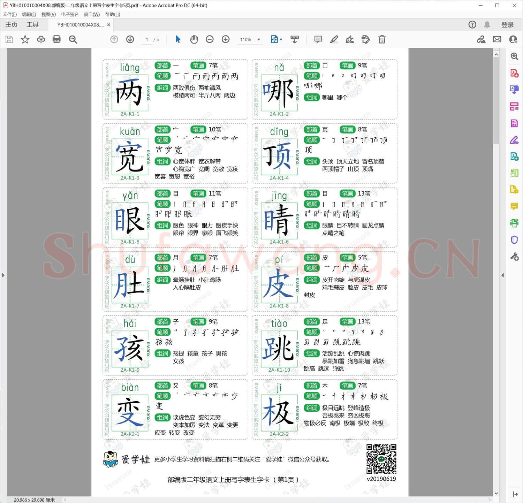This screenshot has width=523, height=503.
Task: Open search tools in right sidebar
Action: point(514,56)
